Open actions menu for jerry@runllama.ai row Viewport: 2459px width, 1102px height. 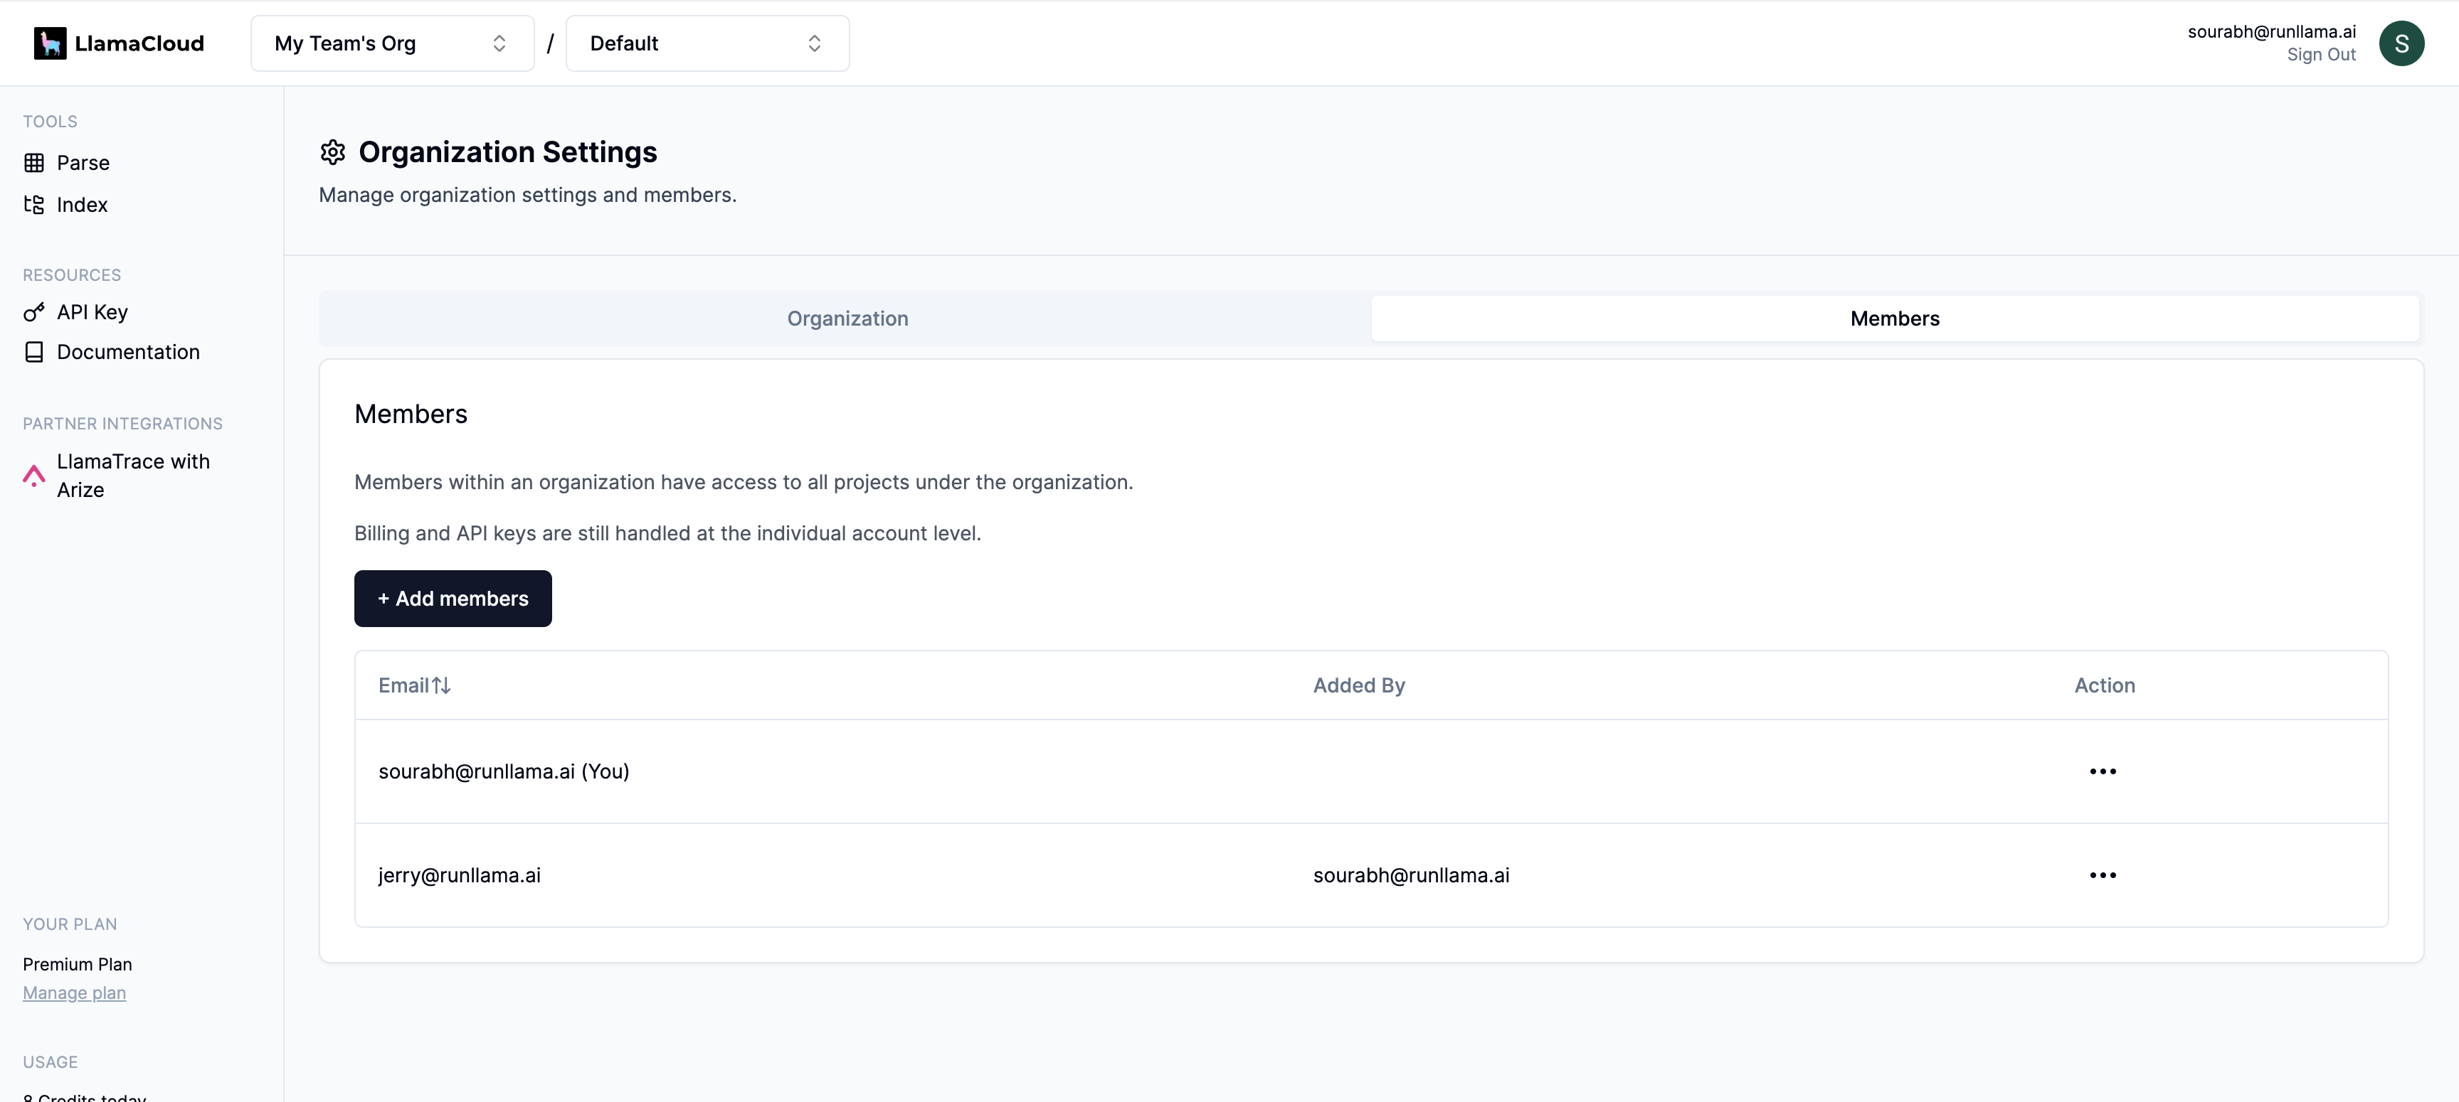tap(2102, 875)
